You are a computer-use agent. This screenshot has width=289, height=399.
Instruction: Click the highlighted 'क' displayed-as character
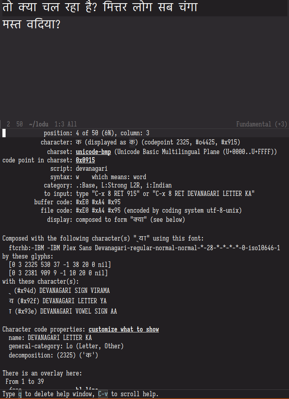click(132, 142)
